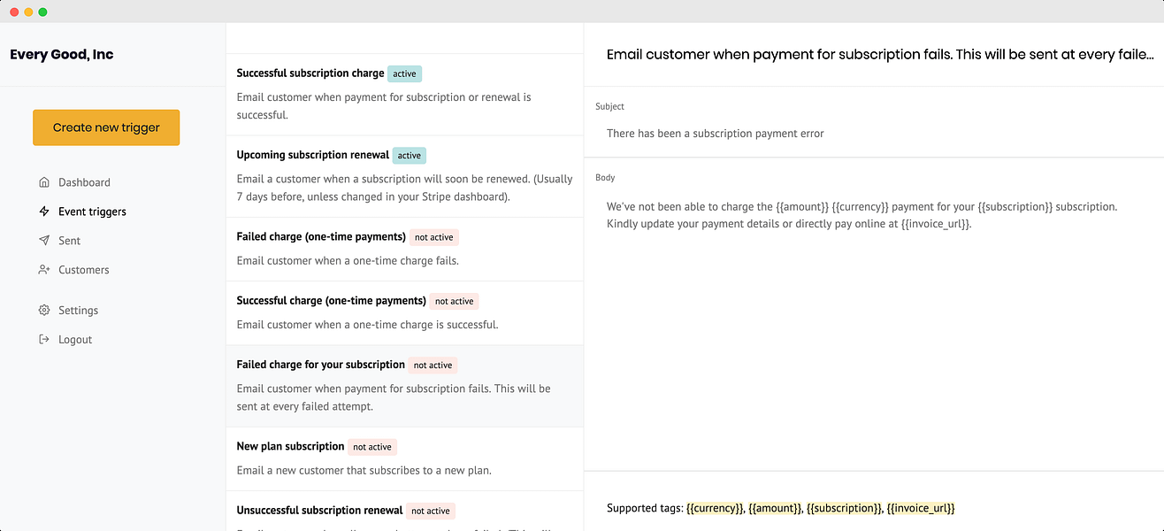The width and height of the screenshot is (1164, 531).
Task: Select the New plan subscription trigger
Action: [x=405, y=458]
